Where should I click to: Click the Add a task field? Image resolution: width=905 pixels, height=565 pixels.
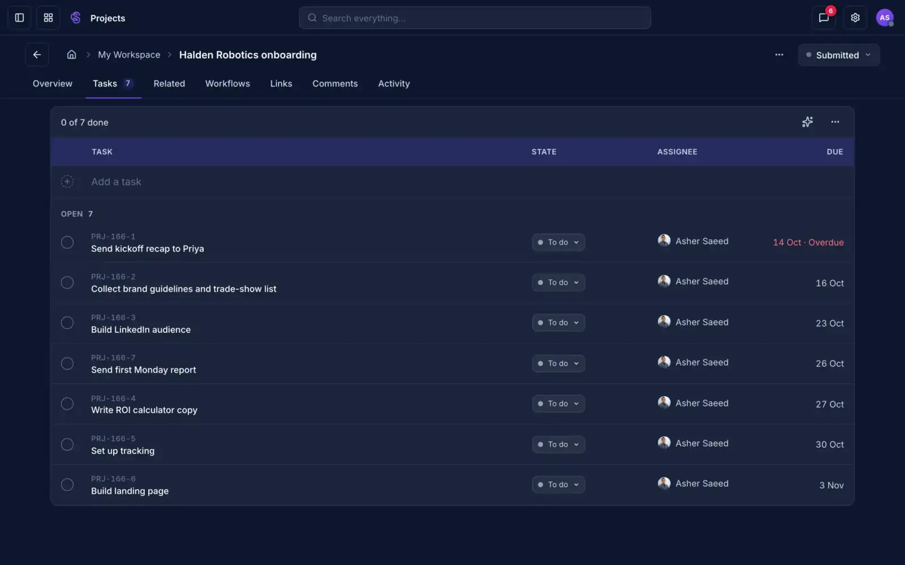452,182
